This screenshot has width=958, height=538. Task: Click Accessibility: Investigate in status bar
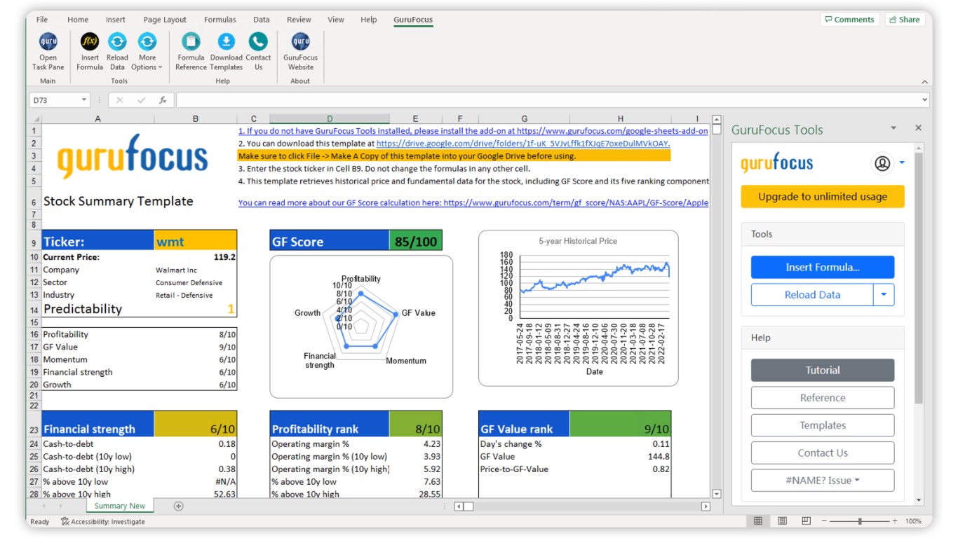click(x=103, y=521)
